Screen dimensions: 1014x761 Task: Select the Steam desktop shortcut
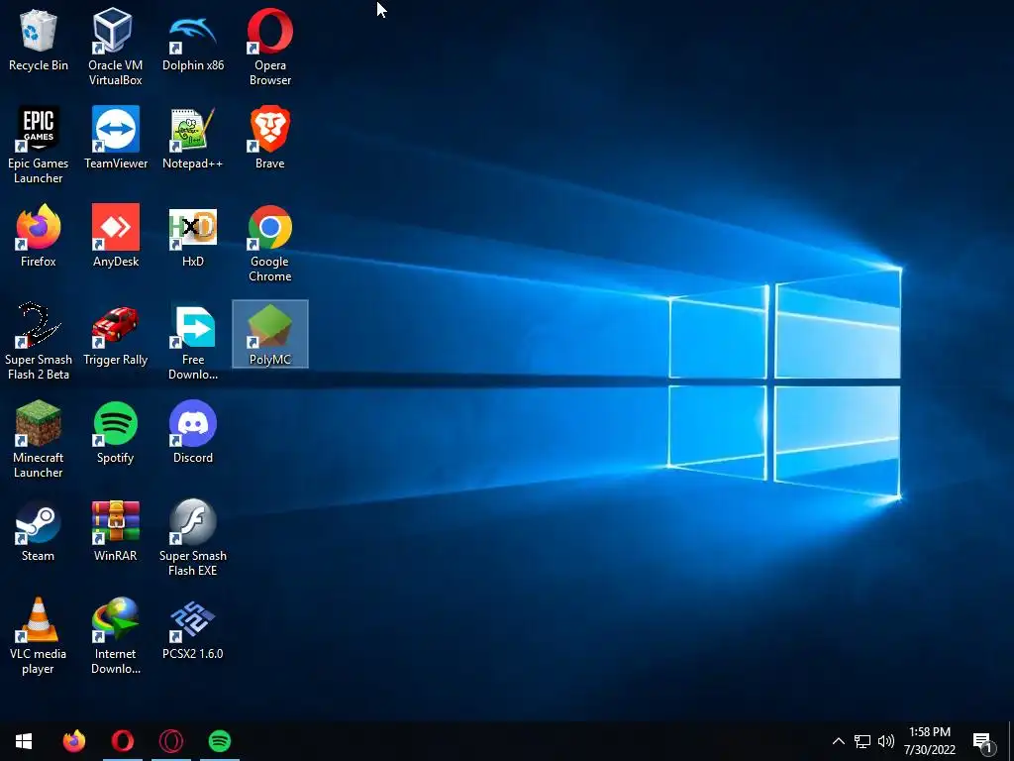[39, 531]
